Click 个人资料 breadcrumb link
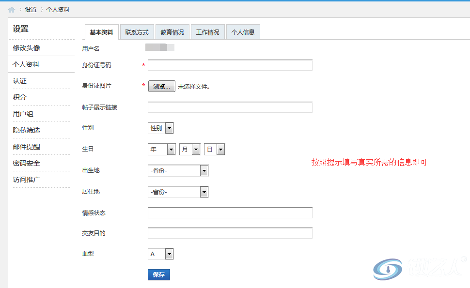This screenshot has height=288, width=470. 58,10
